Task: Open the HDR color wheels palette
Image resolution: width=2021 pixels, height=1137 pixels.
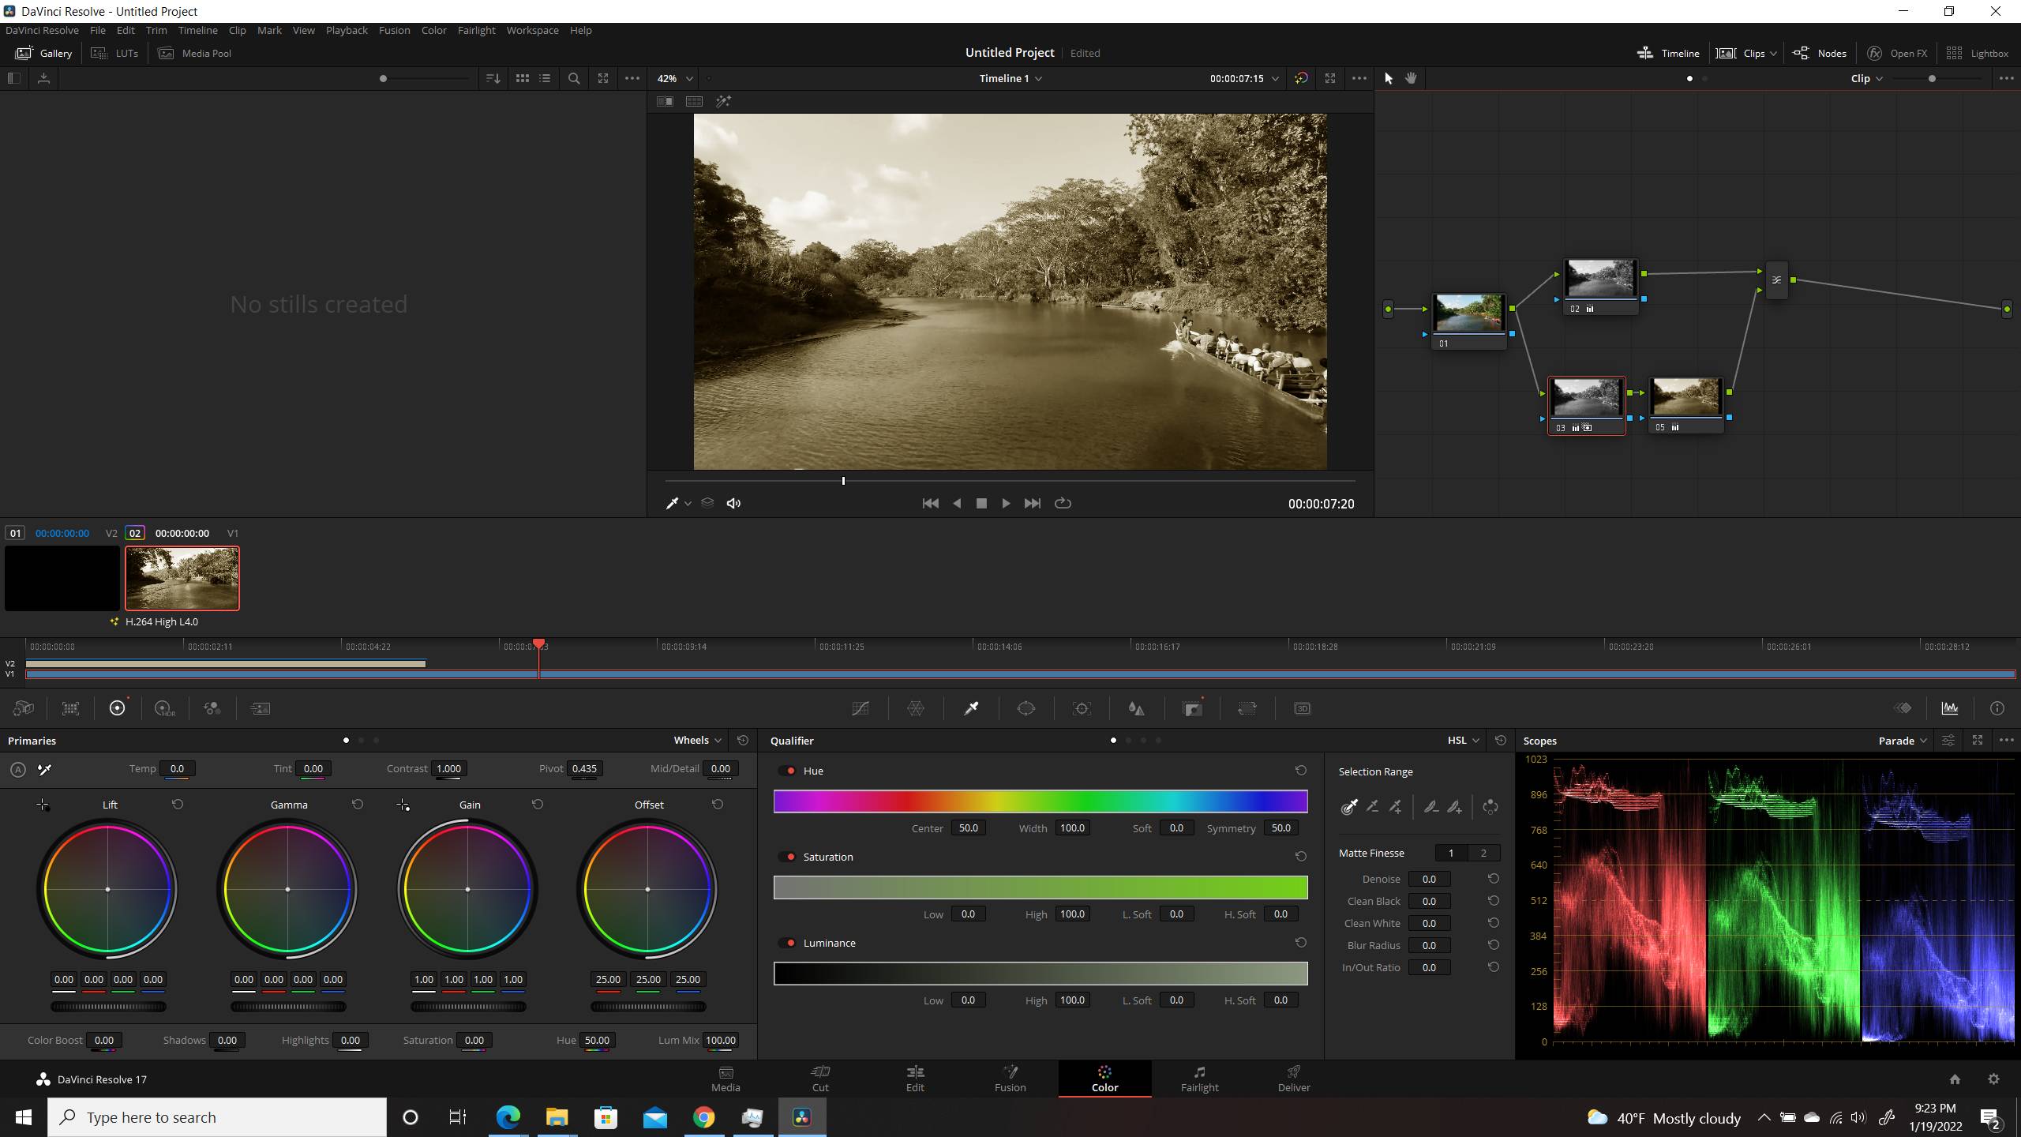Action: tap(165, 708)
